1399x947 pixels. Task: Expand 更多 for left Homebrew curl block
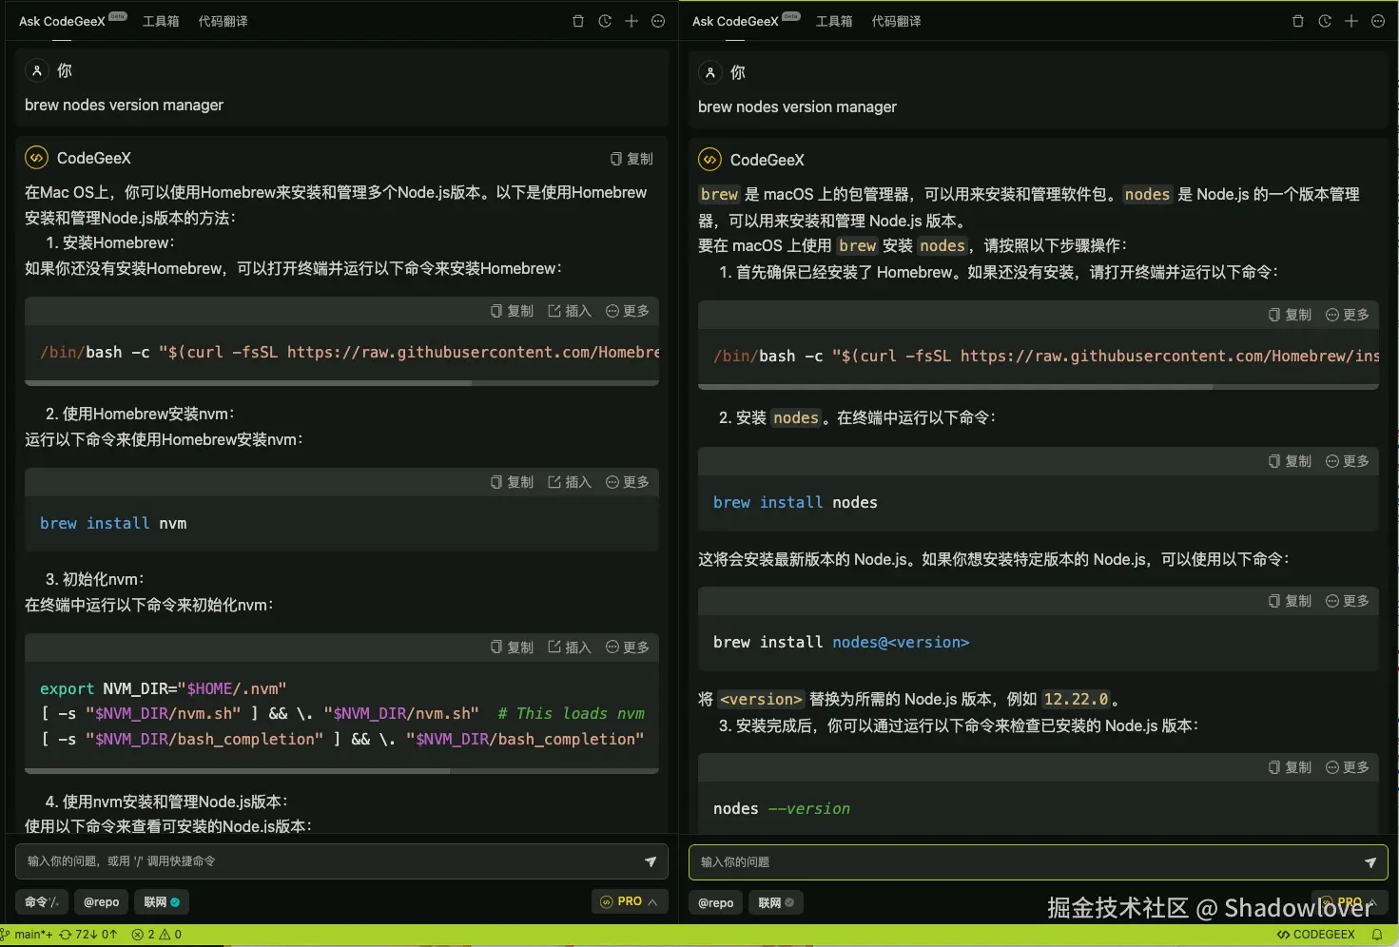tap(628, 311)
